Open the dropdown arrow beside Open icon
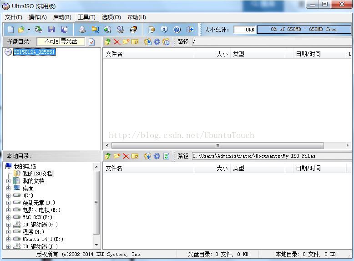Image resolution: width=354 pixels, height=261 pixels. pyautogui.click(x=29, y=30)
